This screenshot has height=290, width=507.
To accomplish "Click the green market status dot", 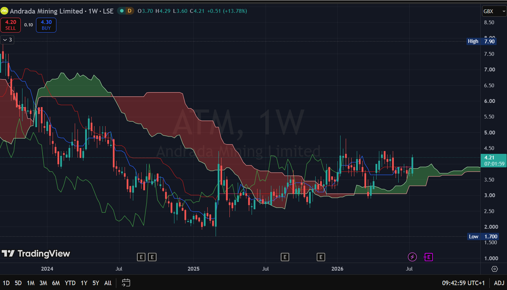I will 122,11.
